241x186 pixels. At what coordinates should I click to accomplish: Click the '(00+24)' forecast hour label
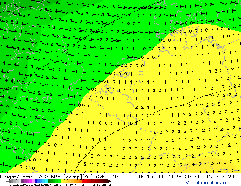tap(226, 177)
